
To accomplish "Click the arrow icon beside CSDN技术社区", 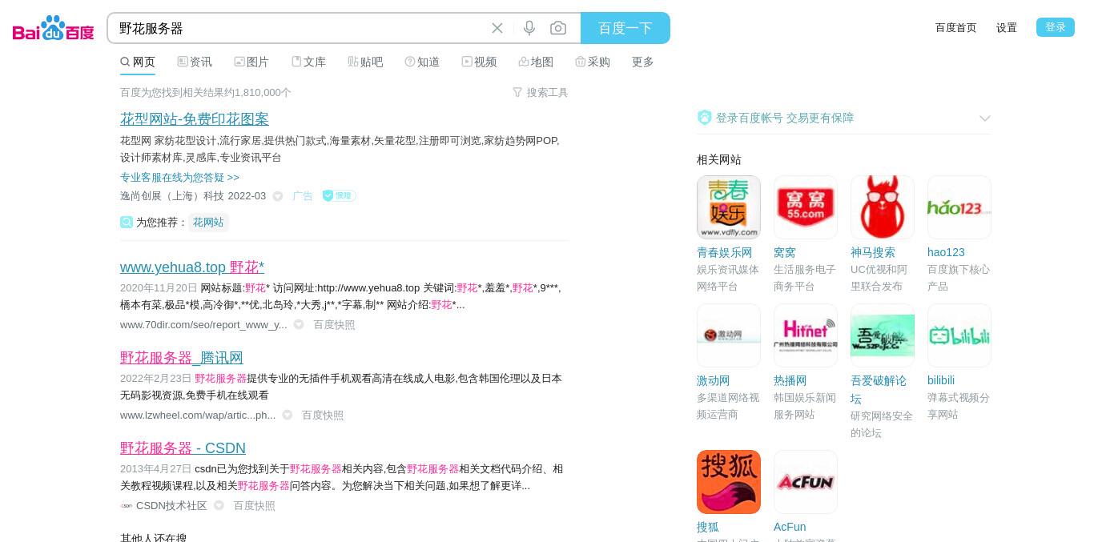I will pos(219,506).
